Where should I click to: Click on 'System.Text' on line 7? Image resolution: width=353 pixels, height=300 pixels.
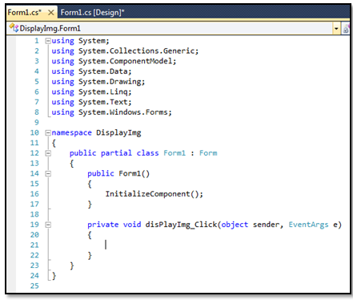pyautogui.click(x=102, y=102)
